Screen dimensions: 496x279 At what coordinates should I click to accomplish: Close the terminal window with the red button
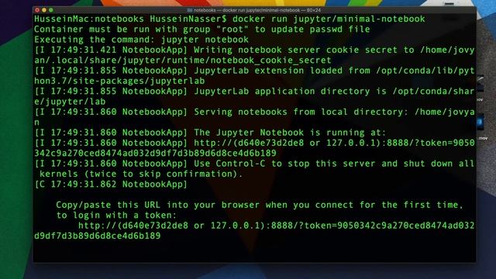coord(37,10)
